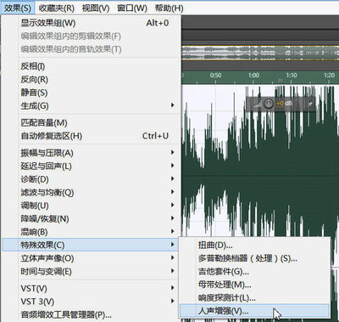Viewport: 339px width, 322px height.
Task: Expand the 生成(G) submenu
Action: coord(91,106)
